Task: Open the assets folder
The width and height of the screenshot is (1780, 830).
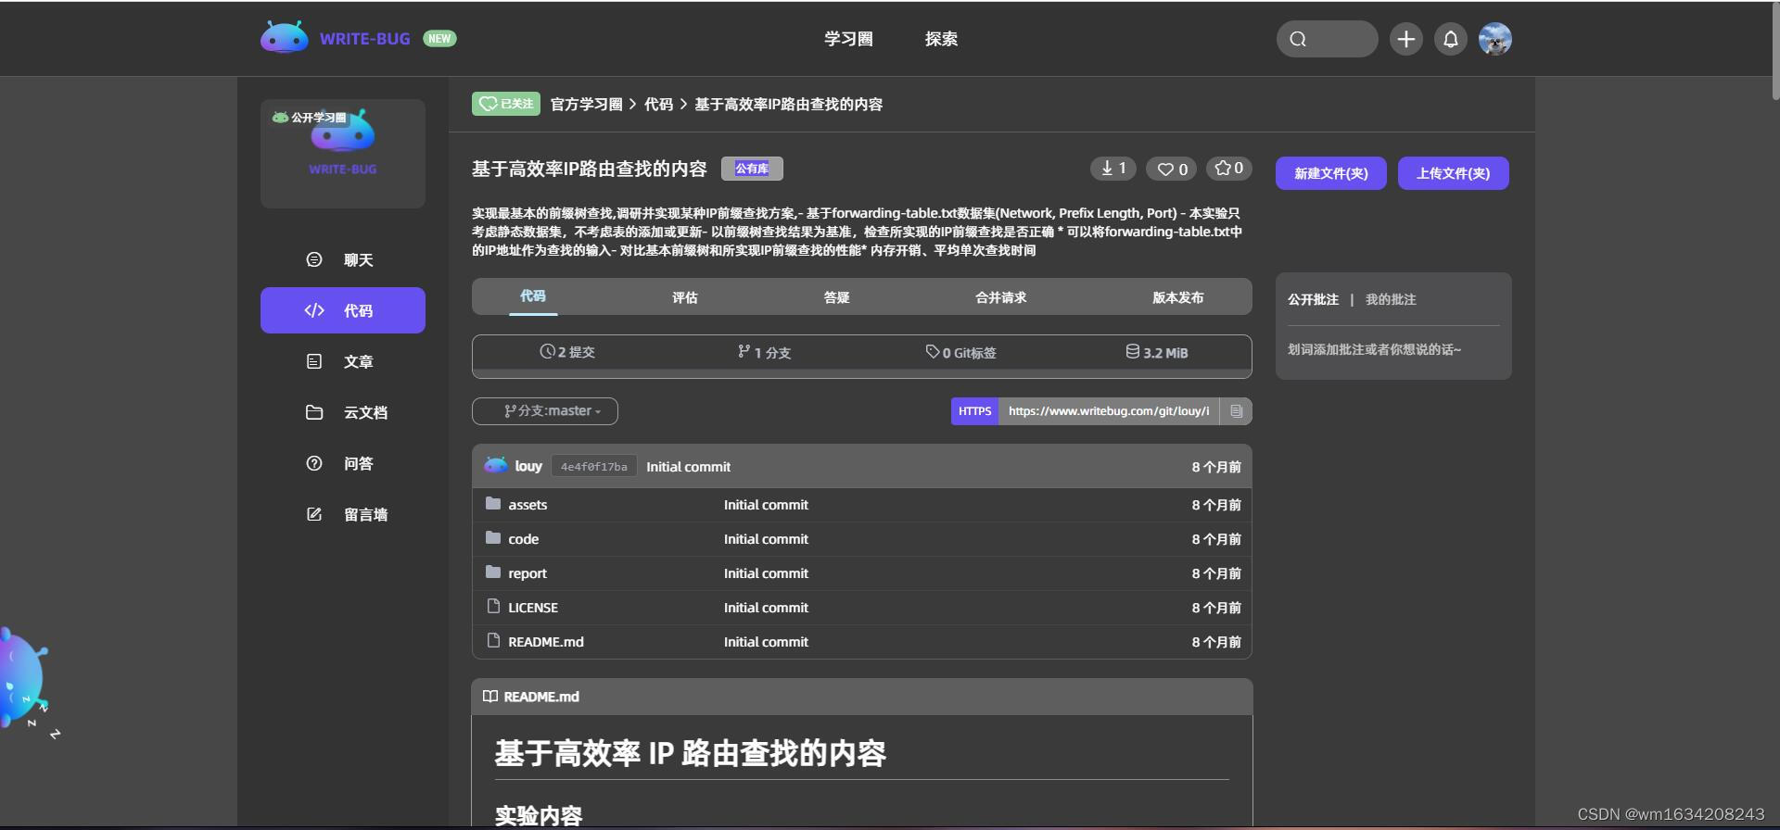Action: pos(528,505)
